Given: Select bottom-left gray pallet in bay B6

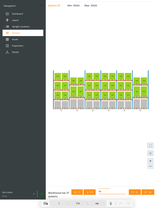Looking at the screenshot, I should (x=136, y=104).
